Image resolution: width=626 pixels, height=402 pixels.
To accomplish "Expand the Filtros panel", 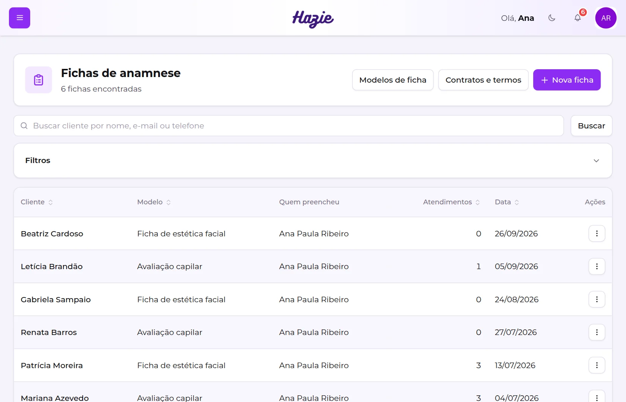I will (313, 160).
